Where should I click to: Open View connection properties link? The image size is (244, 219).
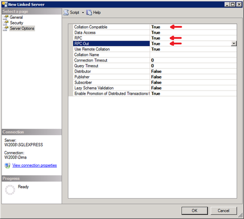35,166
